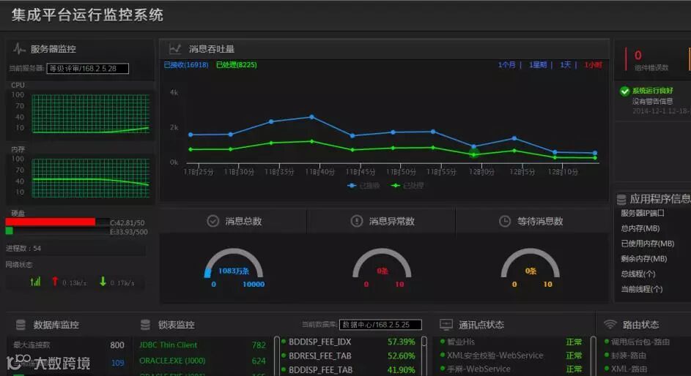
Task: Click the green E: drive usage bar
Action: pyautogui.click(x=10, y=231)
